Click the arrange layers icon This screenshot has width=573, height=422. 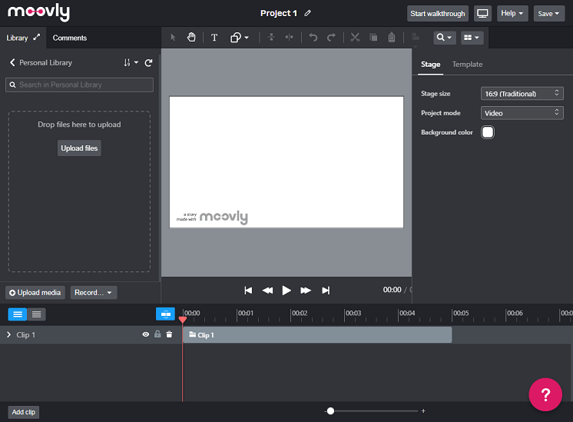415,38
